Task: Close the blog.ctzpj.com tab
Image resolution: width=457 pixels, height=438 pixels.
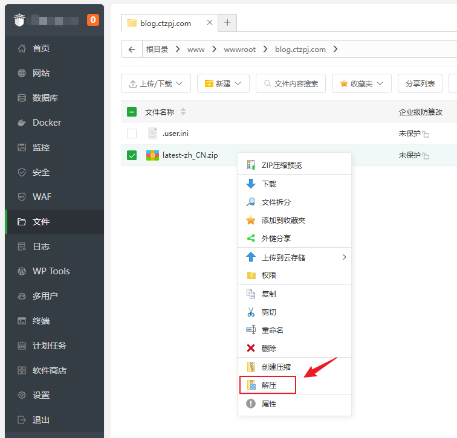Action: (x=210, y=23)
